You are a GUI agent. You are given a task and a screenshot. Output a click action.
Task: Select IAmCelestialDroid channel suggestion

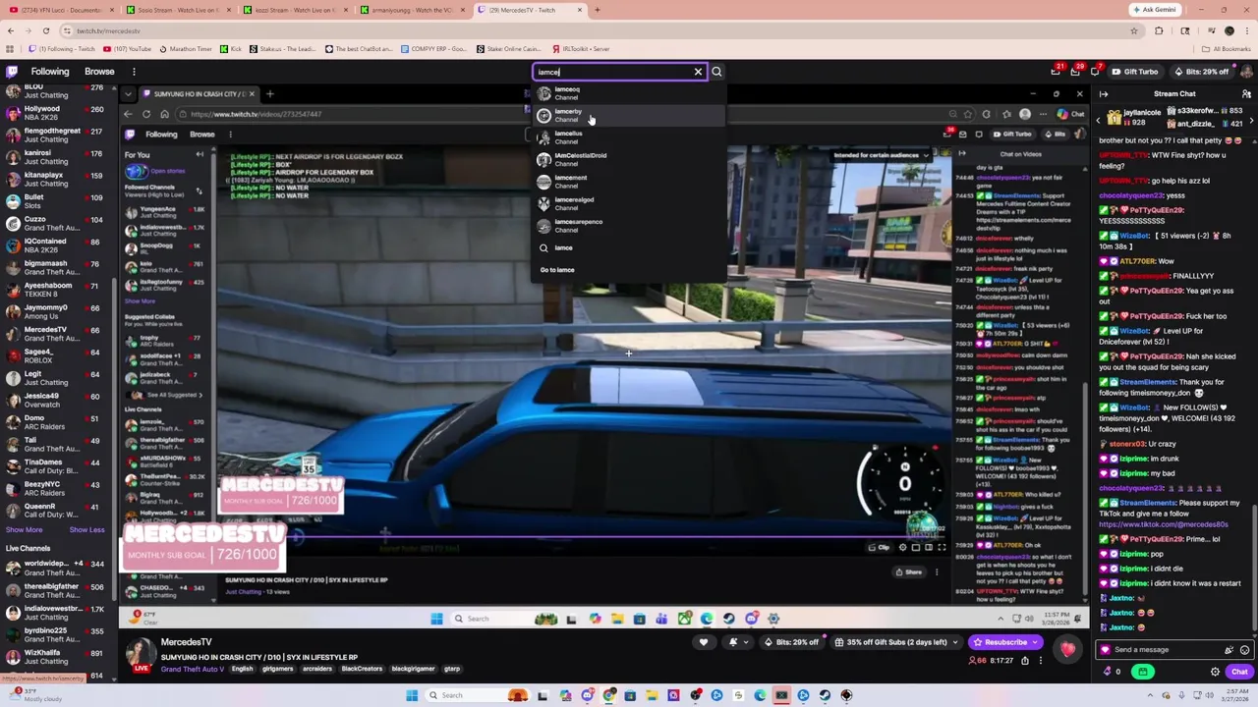(x=629, y=159)
